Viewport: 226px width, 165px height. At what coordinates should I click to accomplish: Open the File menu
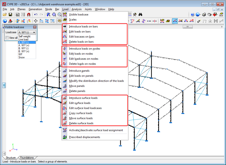(x=5, y=9)
